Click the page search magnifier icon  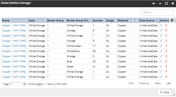point(24,84)
